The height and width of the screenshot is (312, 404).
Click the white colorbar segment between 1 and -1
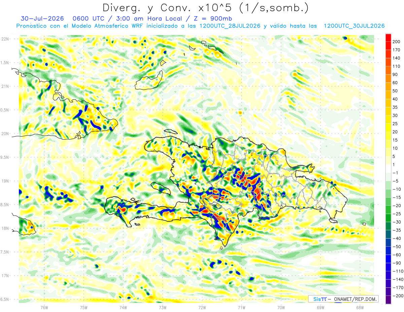[388, 169]
